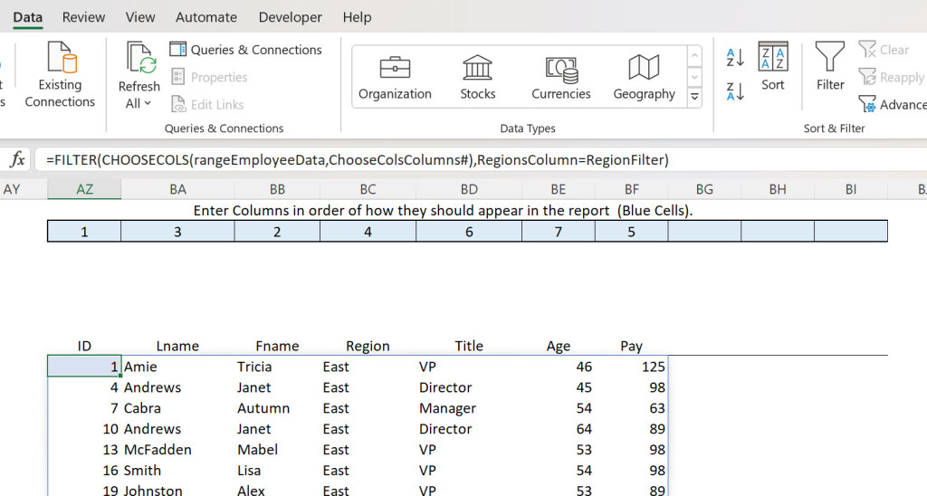Image resolution: width=927 pixels, height=496 pixels.
Task: Select the cell containing Tricia
Action: [x=277, y=367]
